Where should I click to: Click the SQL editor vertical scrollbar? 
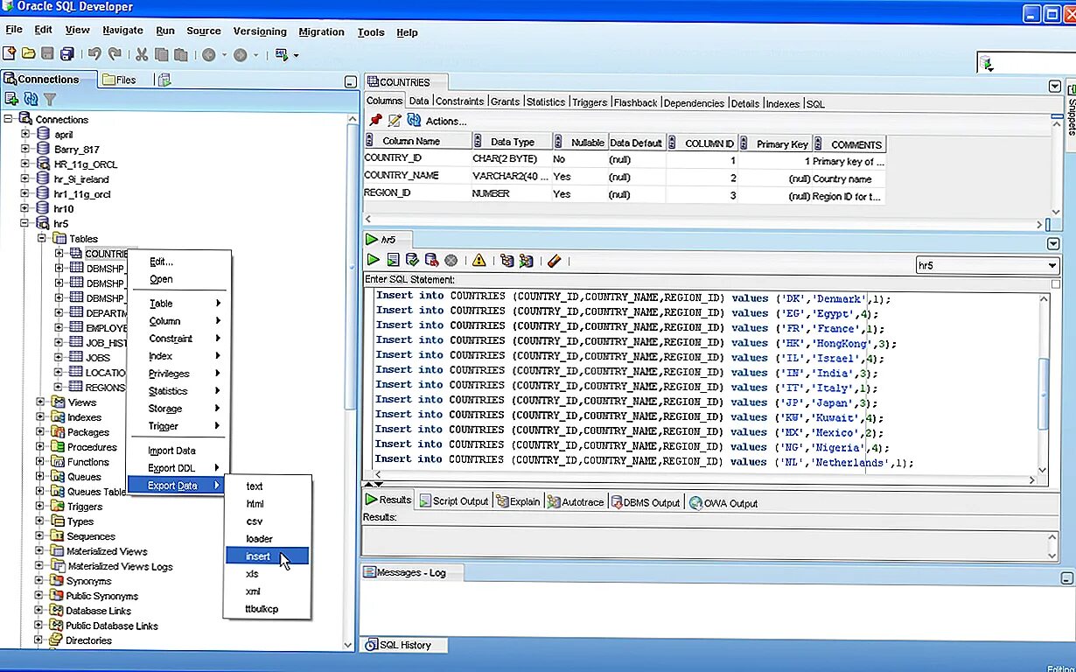[1042, 385]
